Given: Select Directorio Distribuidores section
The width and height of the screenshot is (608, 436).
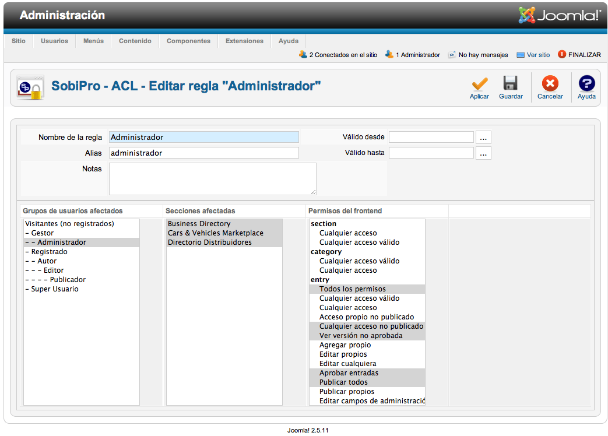Looking at the screenshot, I should pyautogui.click(x=224, y=242).
